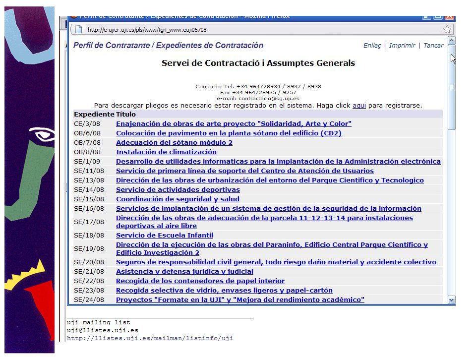This screenshot has width=476, height=357.
Task: Click expediente code SE/20/08
Action: (x=89, y=262)
